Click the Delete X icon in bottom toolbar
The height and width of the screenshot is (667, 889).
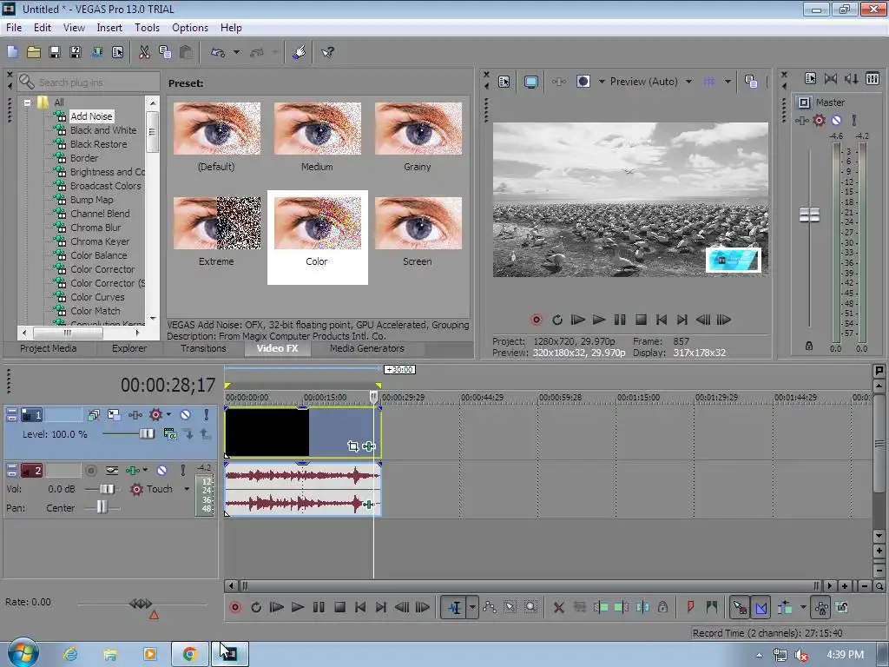tap(558, 607)
